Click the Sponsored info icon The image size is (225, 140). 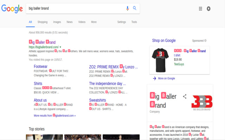point(205,41)
